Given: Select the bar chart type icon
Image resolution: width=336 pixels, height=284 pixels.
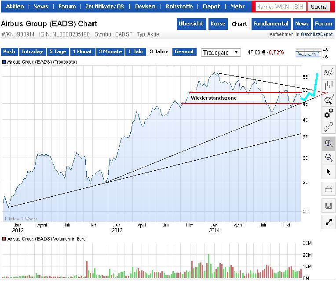Looking at the screenshot, I should 328,86.
